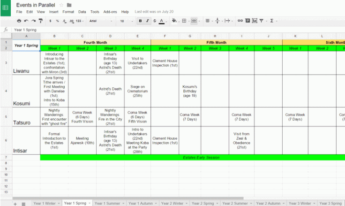This screenshot has width=345, height=206.
Task: Undo the last action
Action: [x=26, y=21]
